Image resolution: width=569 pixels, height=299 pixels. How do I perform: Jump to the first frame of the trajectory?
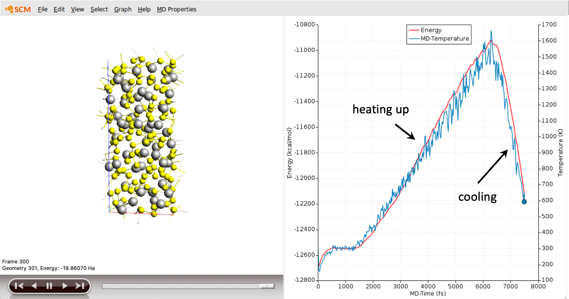[19, 285]
